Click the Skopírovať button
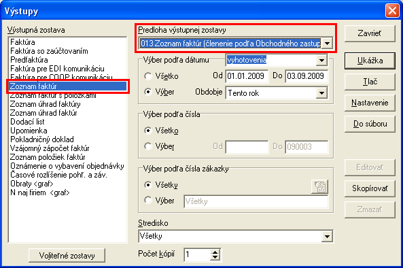Image resolution: width=403 pixels, height=268 pixels. (x=370, y=188)
